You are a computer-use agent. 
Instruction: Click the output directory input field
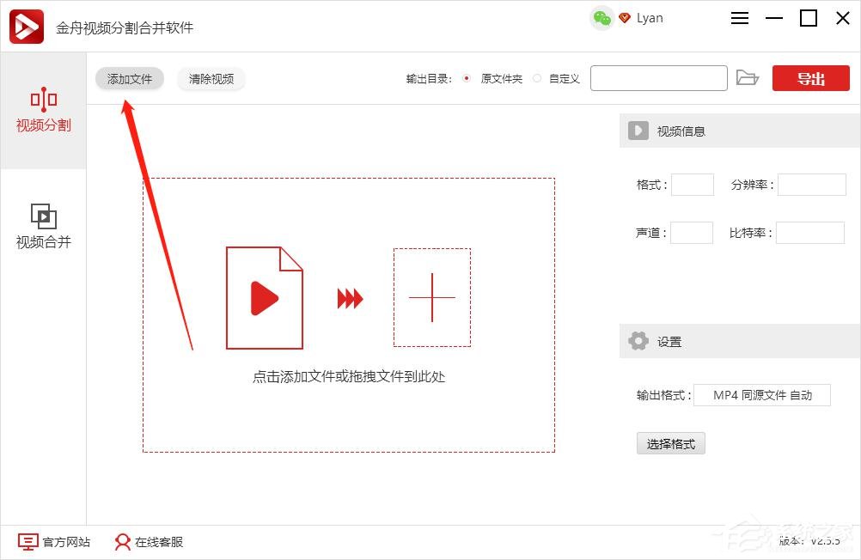tap(658, 77)
